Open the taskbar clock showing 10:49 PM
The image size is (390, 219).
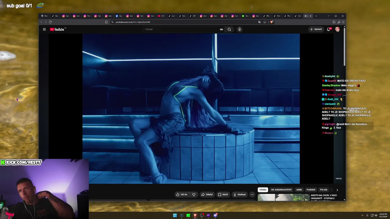pos(383,215)
